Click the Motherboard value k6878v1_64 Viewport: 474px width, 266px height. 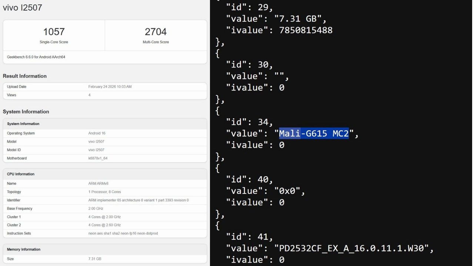point(98,158)
